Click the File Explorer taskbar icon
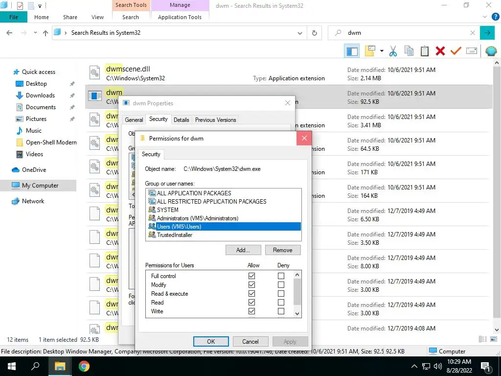This screenshot has height=376, width=501. (60, 366)
